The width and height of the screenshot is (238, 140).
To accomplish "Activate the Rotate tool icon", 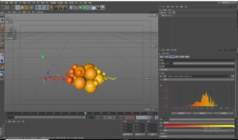I will [x=27, y=7].
